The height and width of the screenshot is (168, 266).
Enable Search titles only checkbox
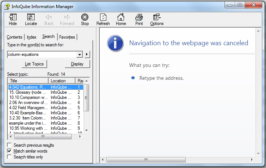pyautogui.click(x=9, y=157)
